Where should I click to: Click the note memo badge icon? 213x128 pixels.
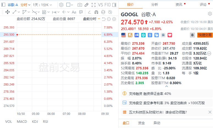pos(163,35)
